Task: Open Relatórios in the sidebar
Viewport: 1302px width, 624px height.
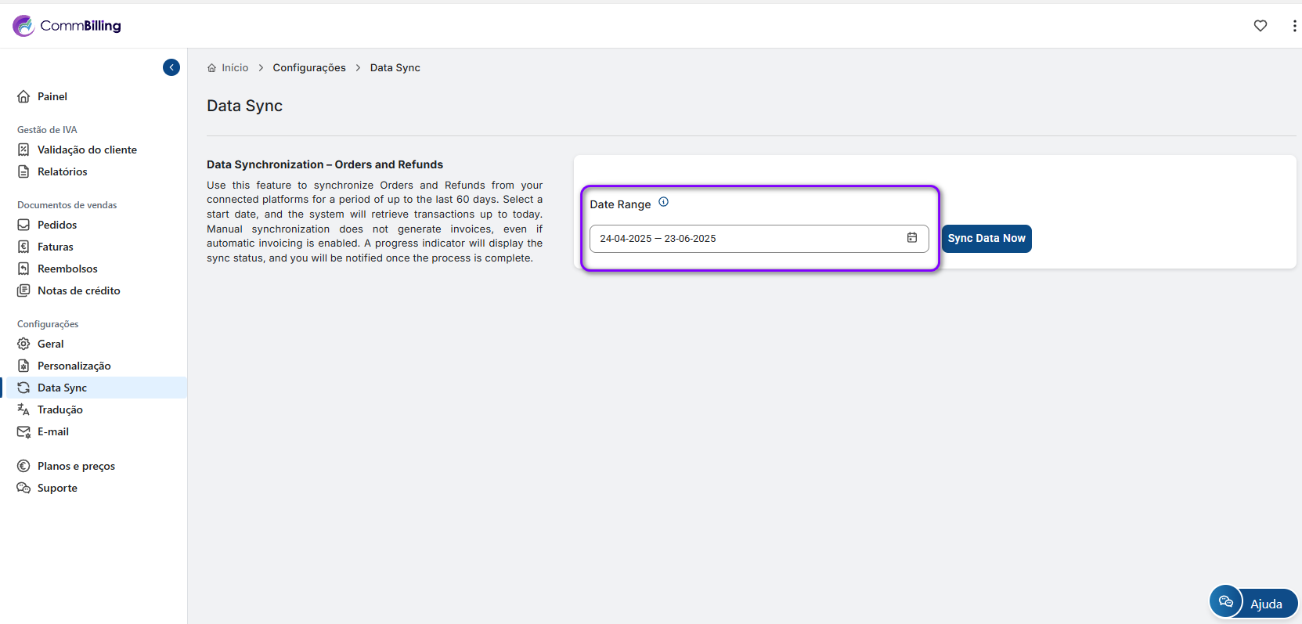Action: [62, 171]
